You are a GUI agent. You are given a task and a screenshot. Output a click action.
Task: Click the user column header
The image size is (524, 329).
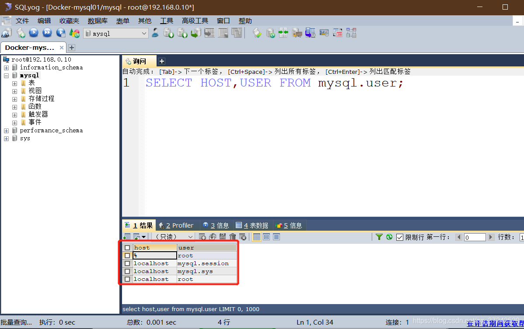[x=207, y=248]
